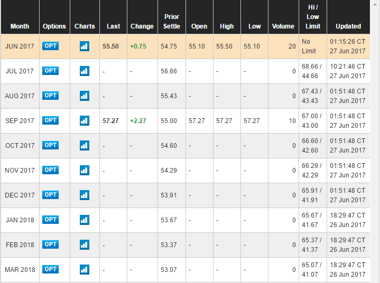
Task: Click the OPT button for JUL 2017
Action: [50, 70]
